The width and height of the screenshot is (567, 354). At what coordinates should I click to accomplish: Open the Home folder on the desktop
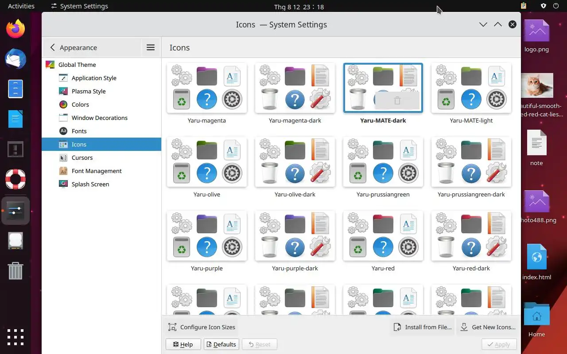(x=536, y=320)
